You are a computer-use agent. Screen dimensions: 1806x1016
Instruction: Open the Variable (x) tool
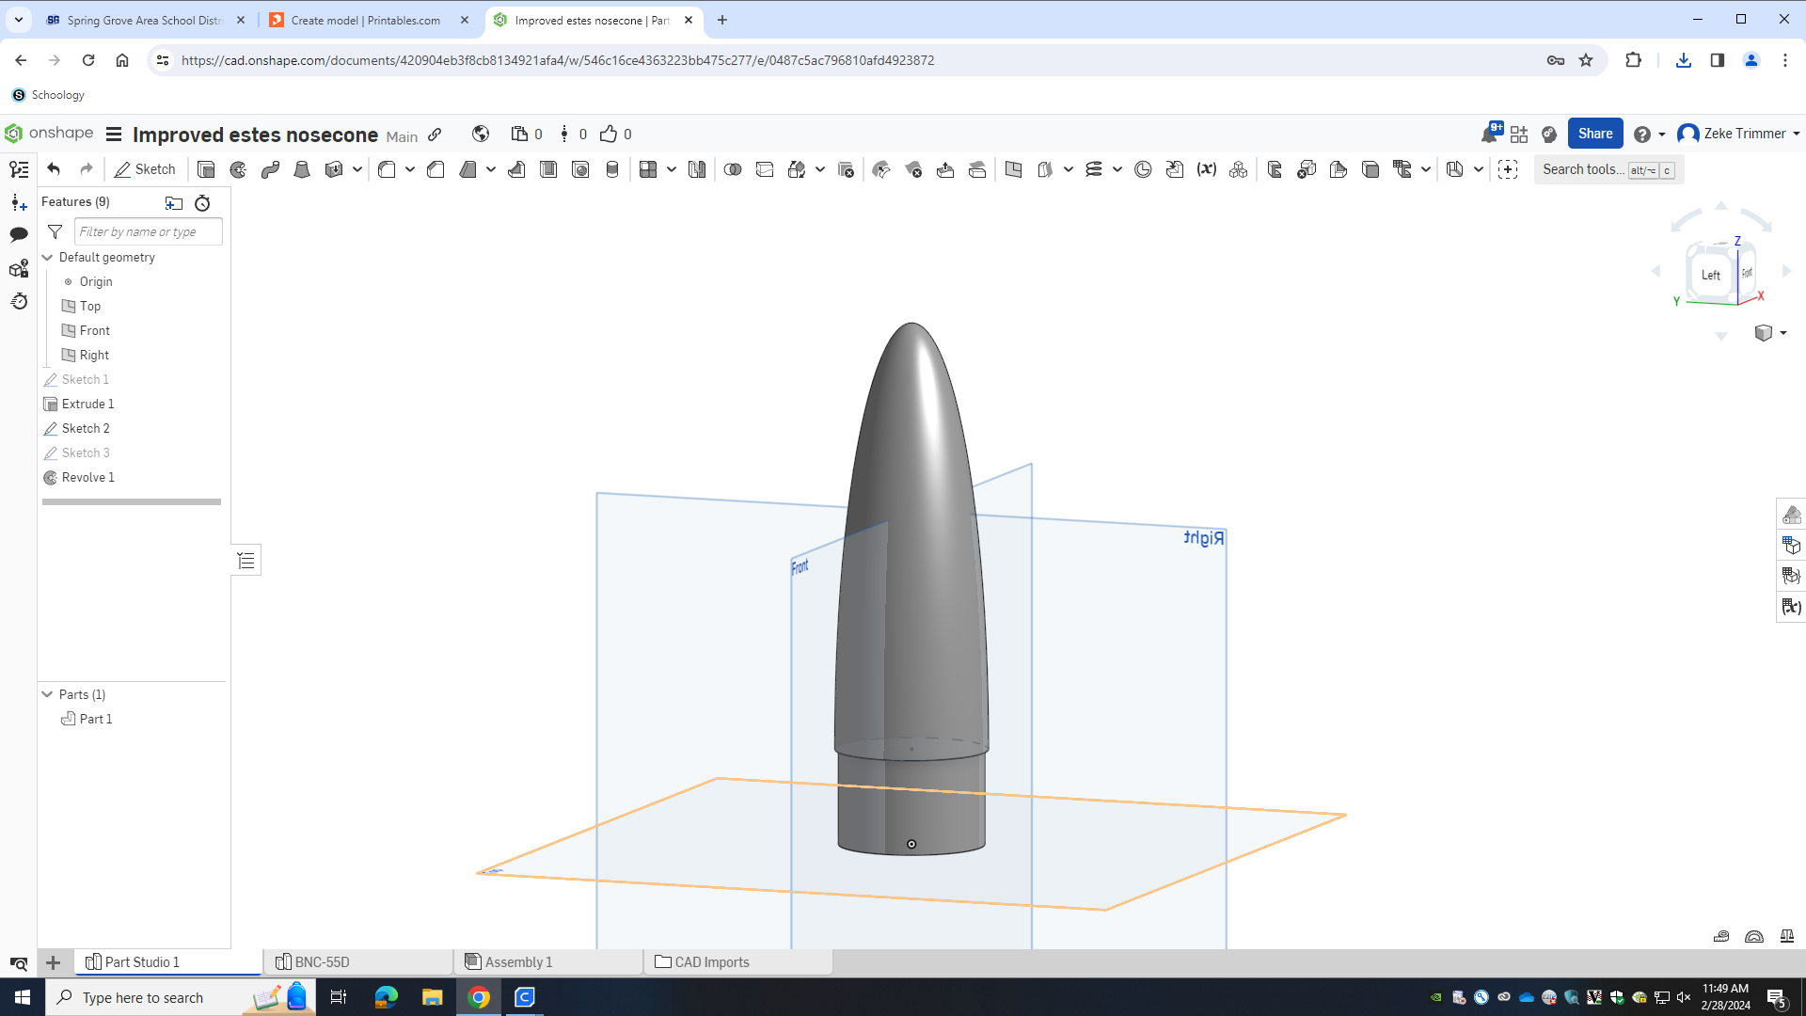tap(1207, 169)
